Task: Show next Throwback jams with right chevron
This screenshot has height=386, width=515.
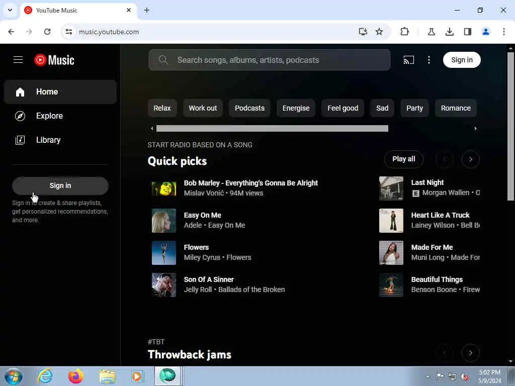Action: (470, 353)
